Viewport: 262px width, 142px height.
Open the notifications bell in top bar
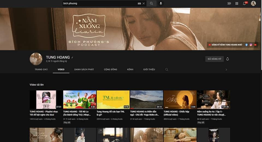coord(245,4)
